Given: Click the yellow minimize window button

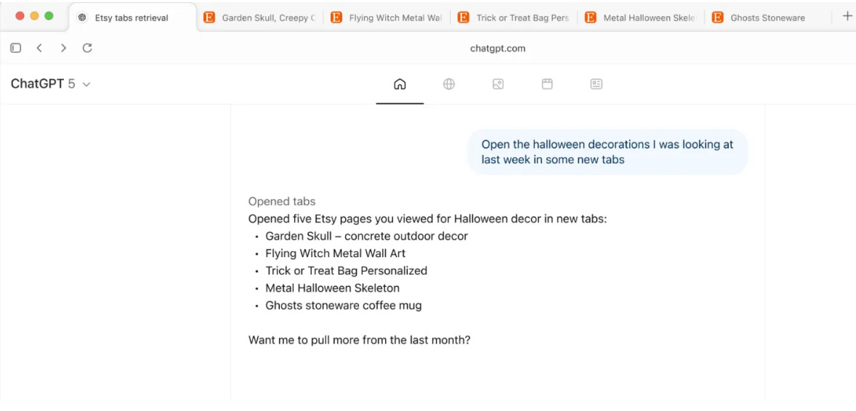Looking at the screenshot, I should pos(34,16).
